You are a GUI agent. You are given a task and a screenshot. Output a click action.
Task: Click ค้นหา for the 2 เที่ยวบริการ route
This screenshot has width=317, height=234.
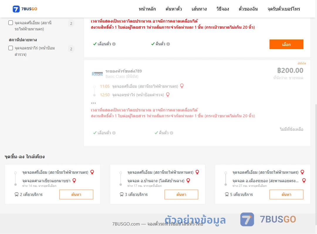coord(76,195)
